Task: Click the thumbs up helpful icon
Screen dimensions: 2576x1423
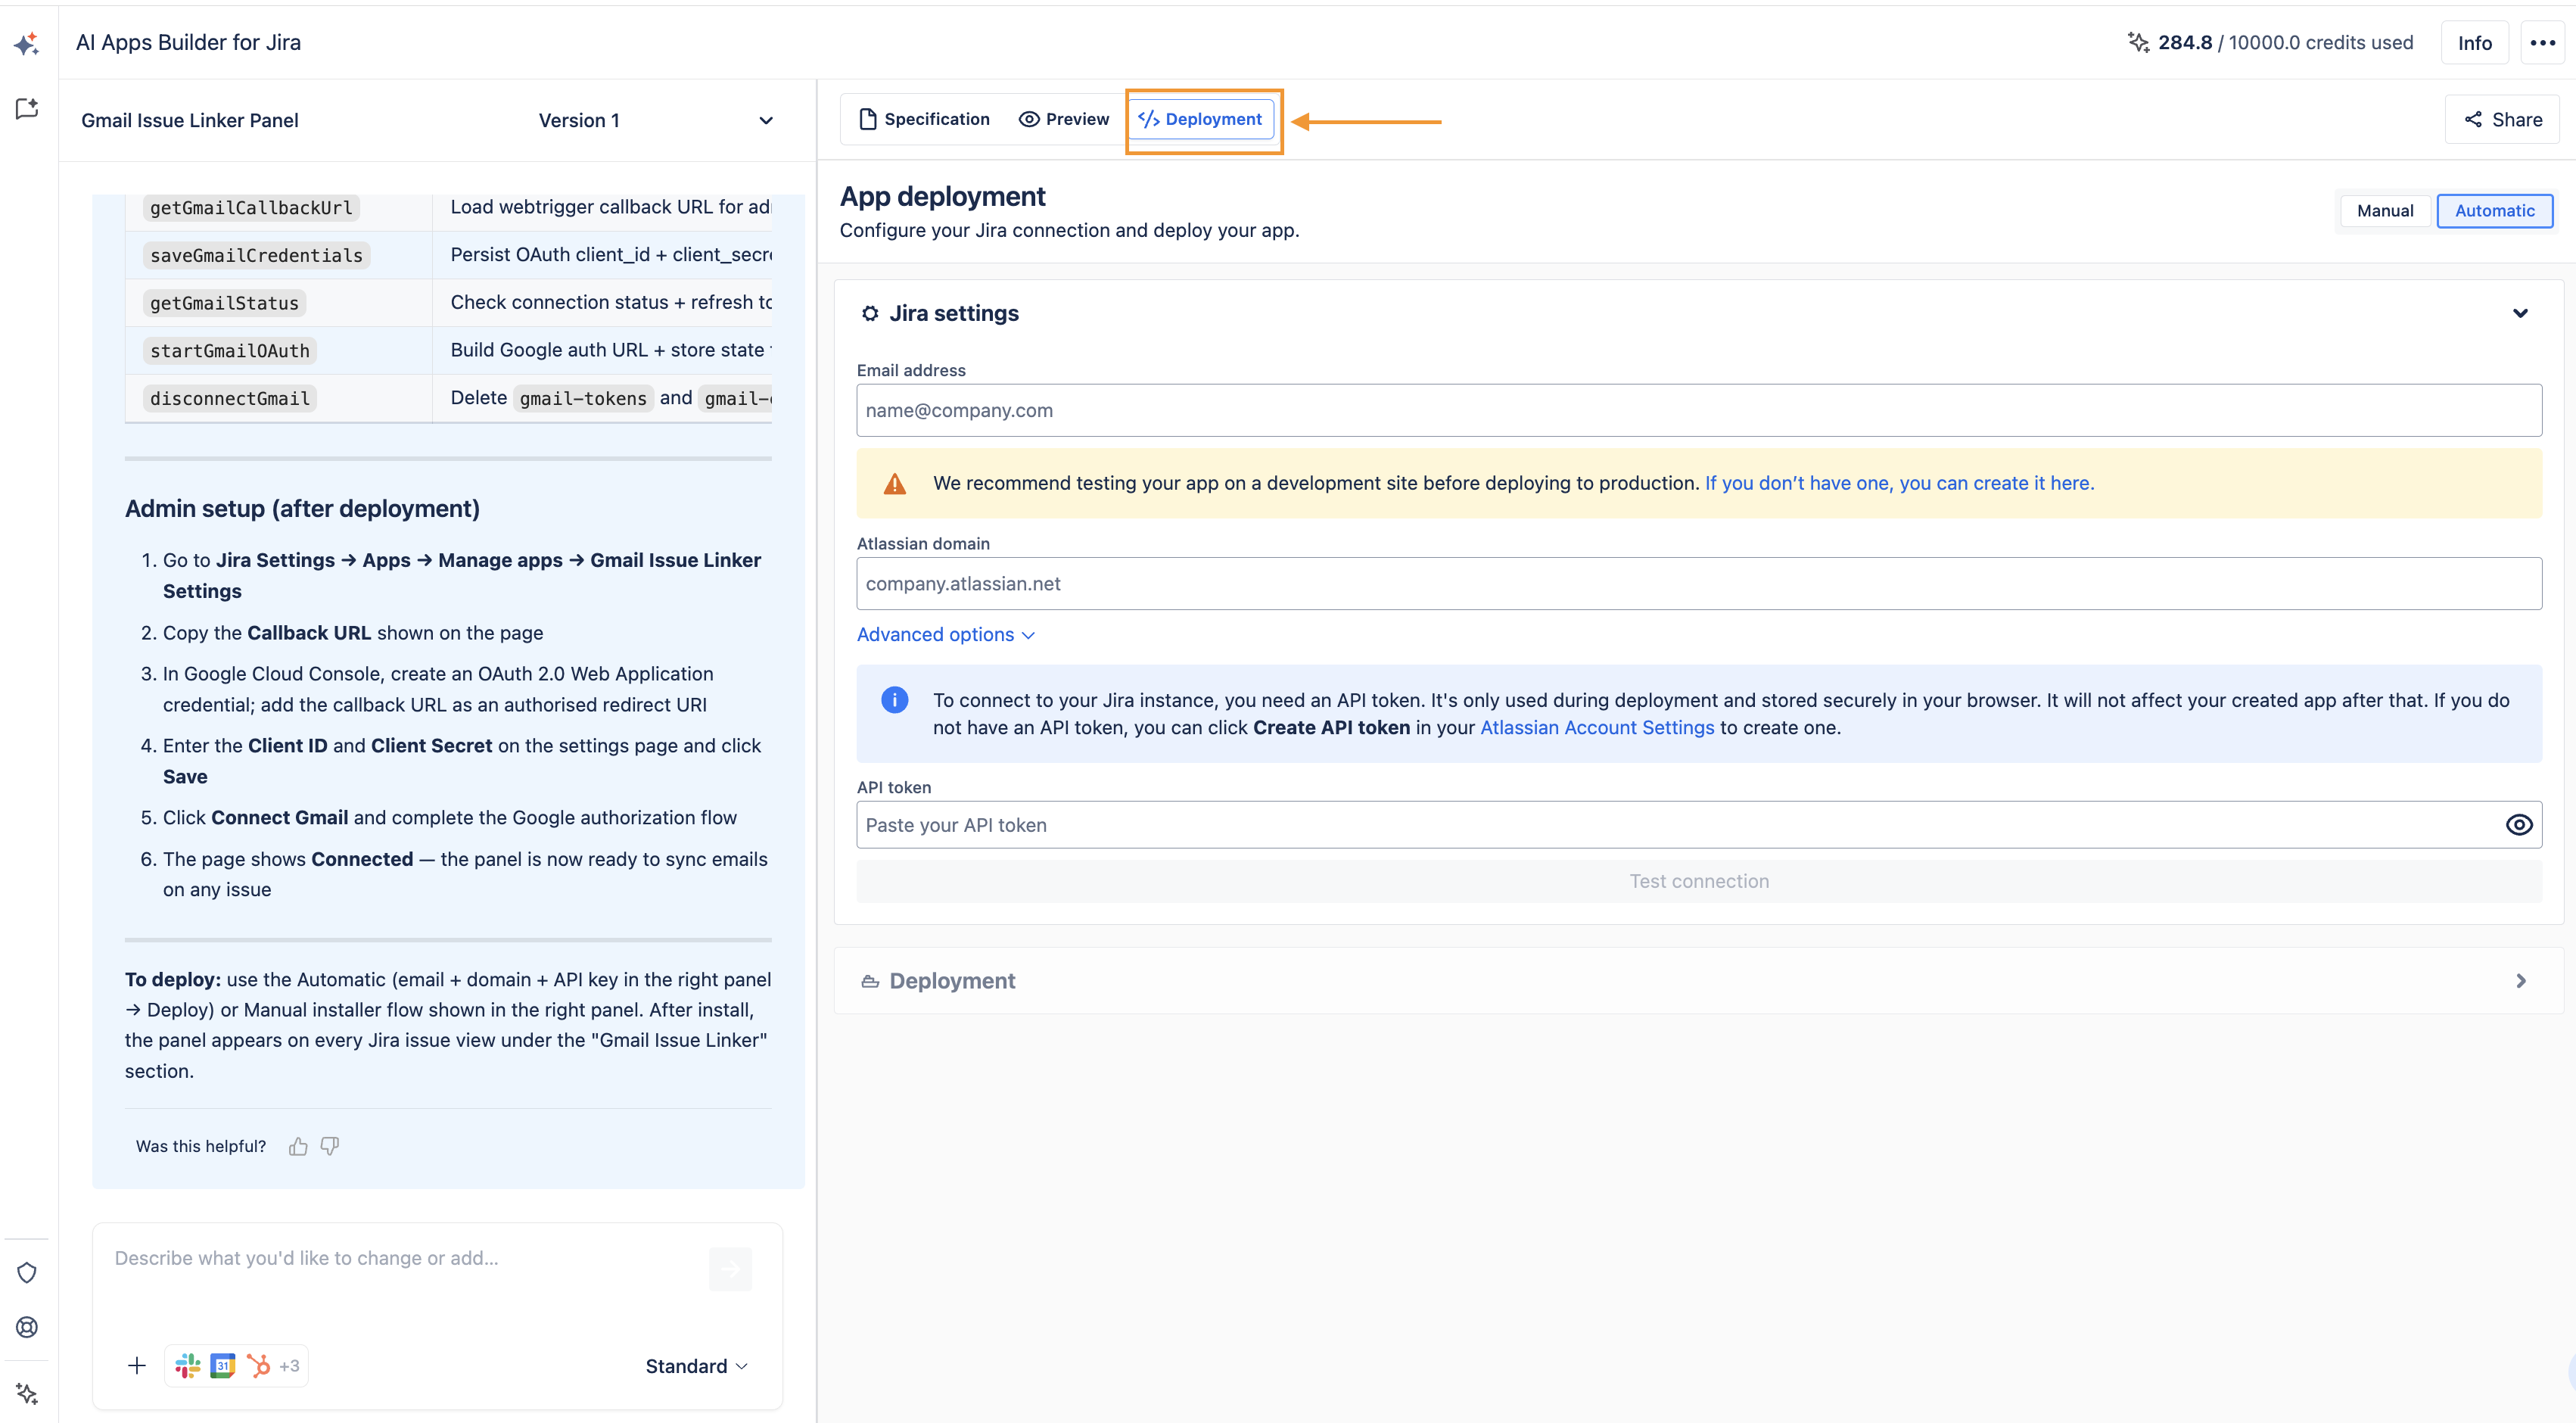Action: [298, 1146]
